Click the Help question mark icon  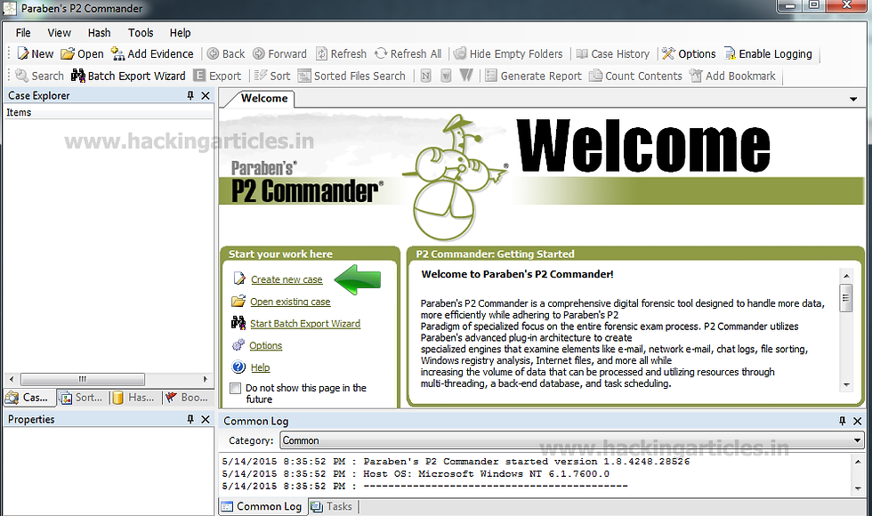(x=238, y=367)
